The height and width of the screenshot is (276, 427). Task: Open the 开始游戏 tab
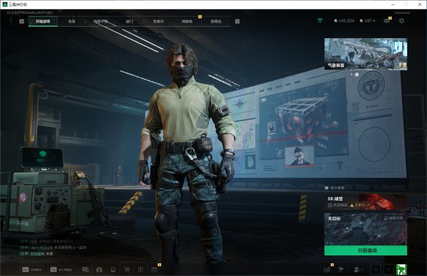click(x=43, y=21)
